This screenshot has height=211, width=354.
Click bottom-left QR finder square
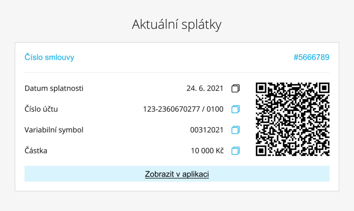(261, 151)
